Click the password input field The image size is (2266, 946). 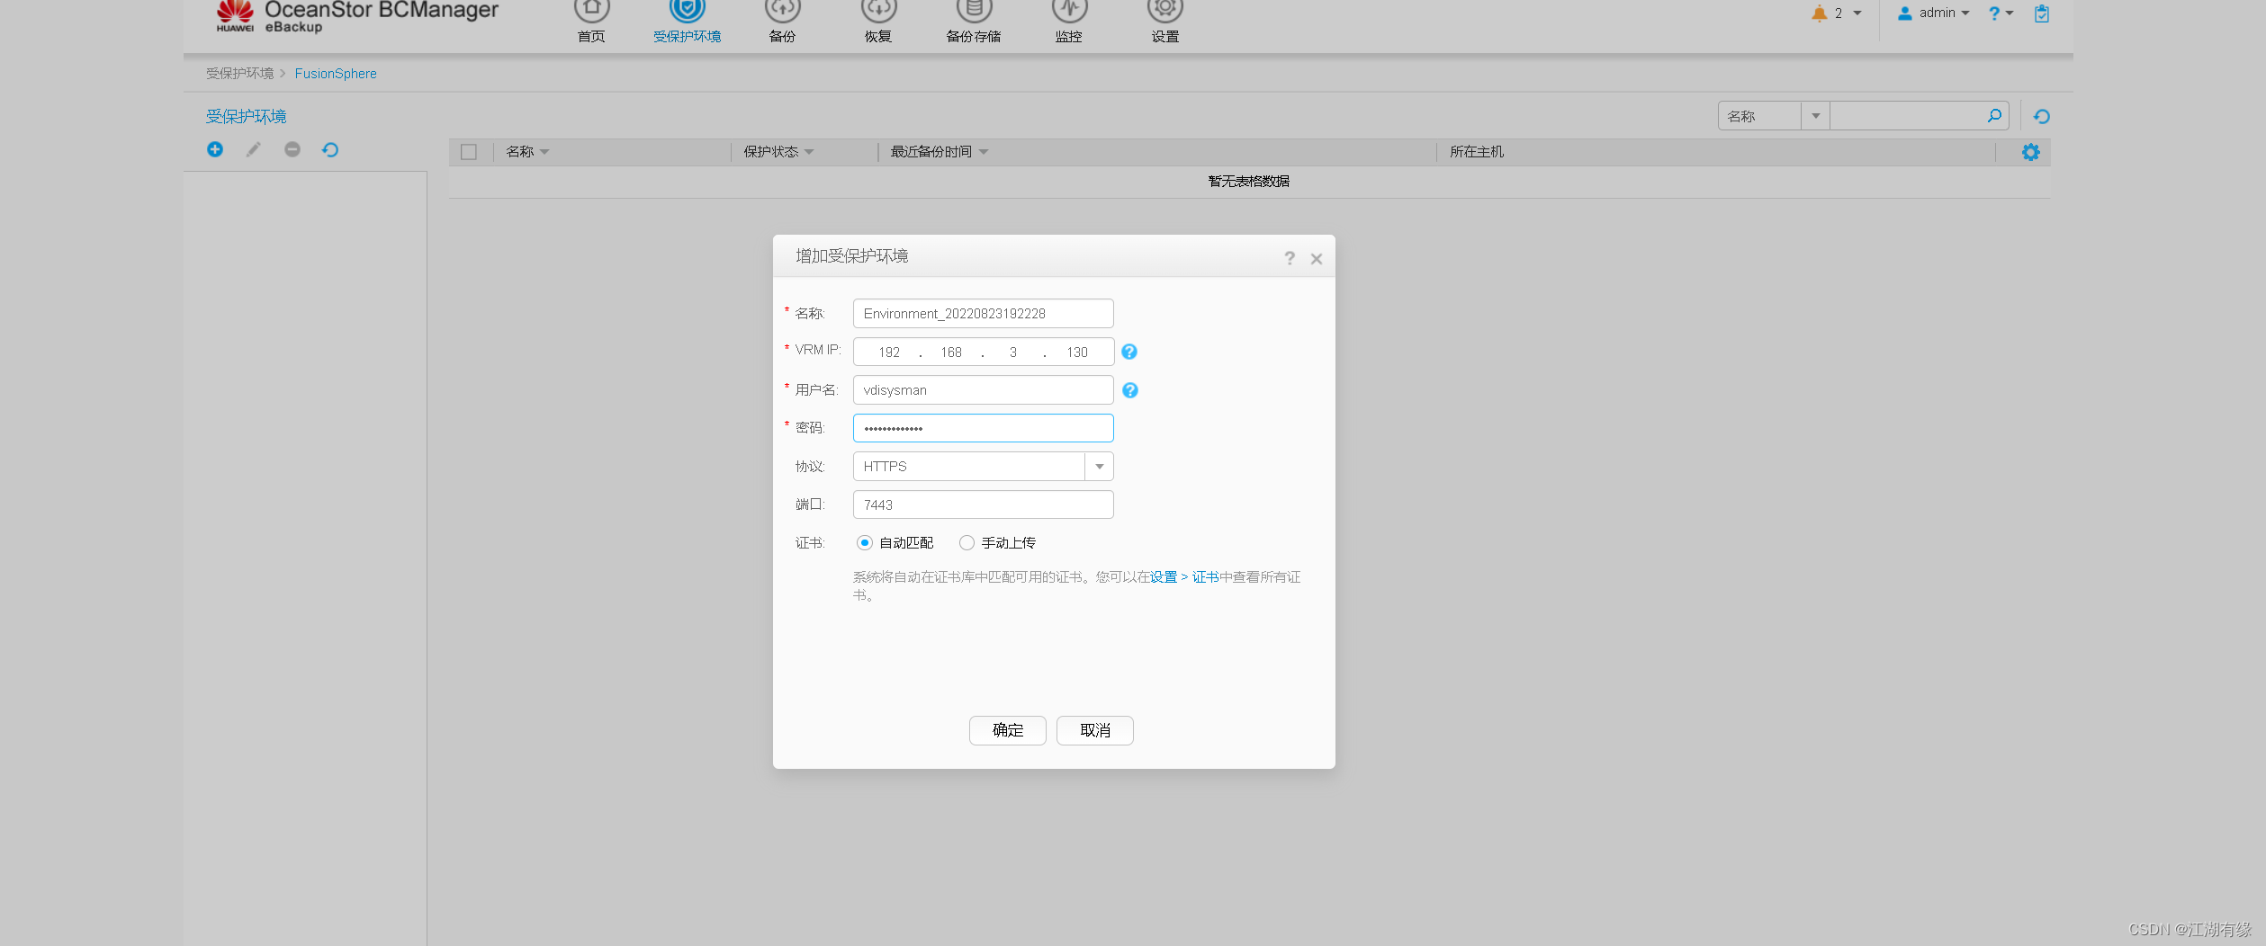(983, 428)
